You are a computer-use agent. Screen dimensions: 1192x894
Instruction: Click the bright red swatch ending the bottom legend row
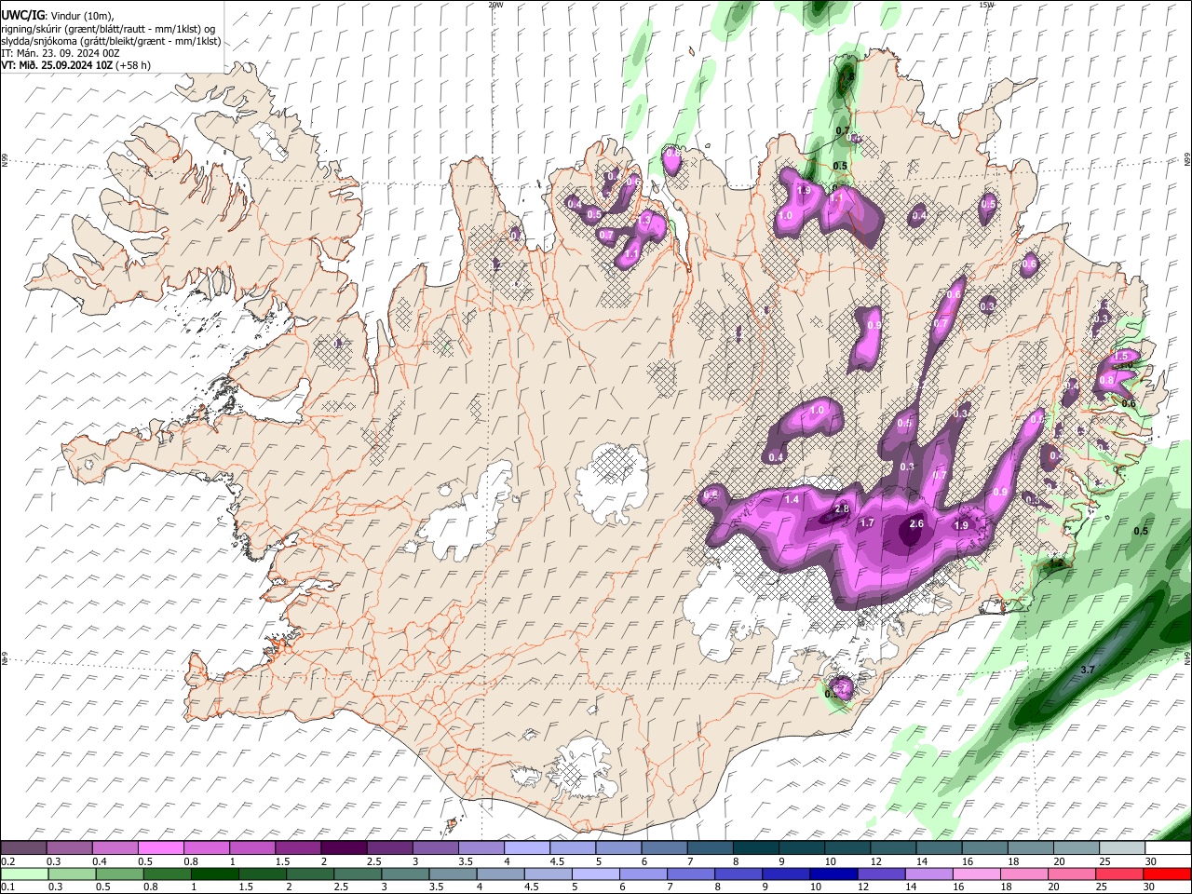pyautogui.click(x=1167, y=874)
